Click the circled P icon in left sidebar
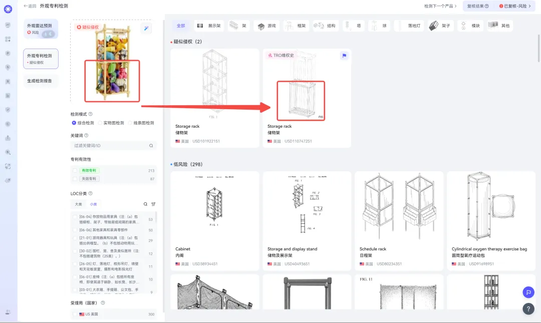 click(x=8, y=53)
